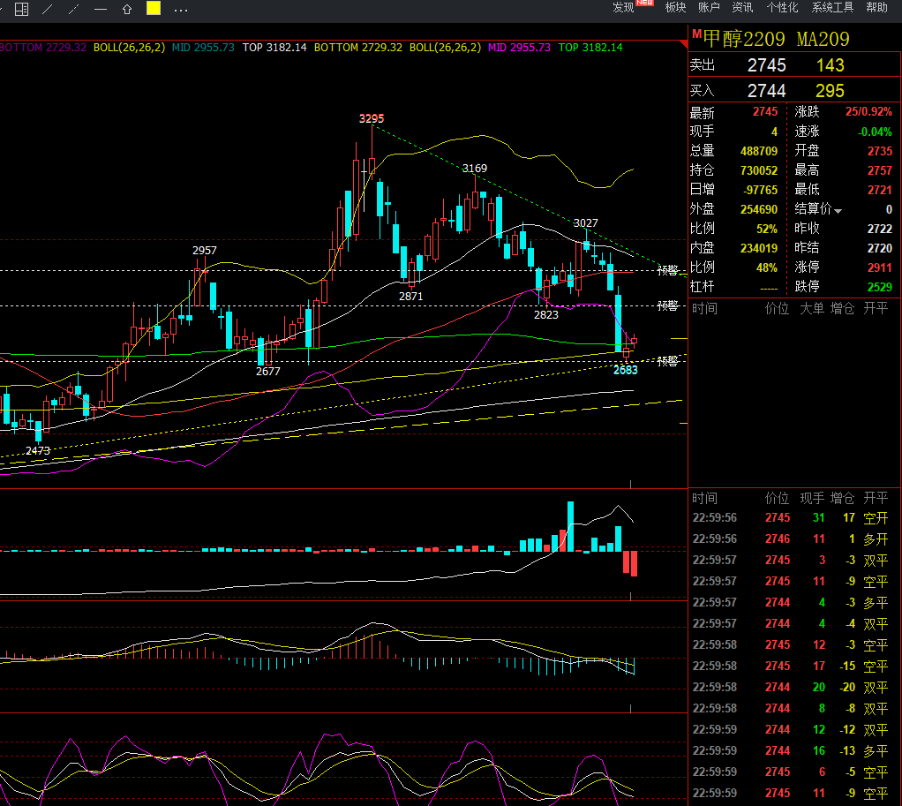Select the solid trend line drawing tool

(x=48, y=9)
